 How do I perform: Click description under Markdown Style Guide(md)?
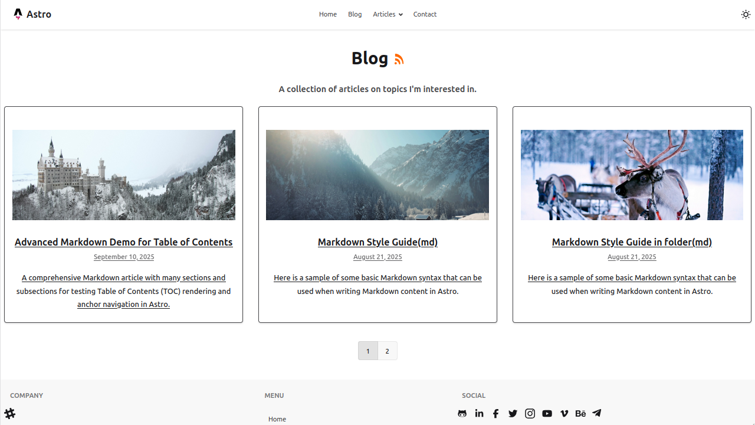(x=377, y=285)
